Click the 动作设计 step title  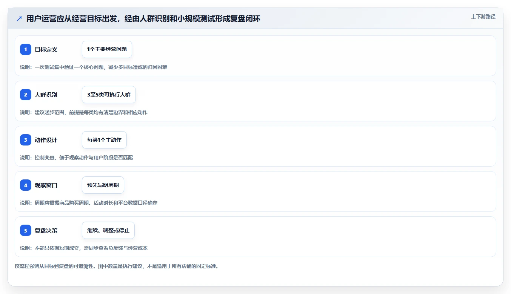tap(46, 140)
